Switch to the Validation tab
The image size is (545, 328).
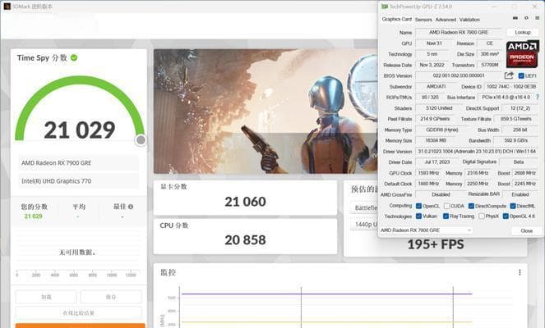469,20
